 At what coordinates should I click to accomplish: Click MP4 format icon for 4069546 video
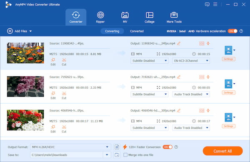[228, 117]
